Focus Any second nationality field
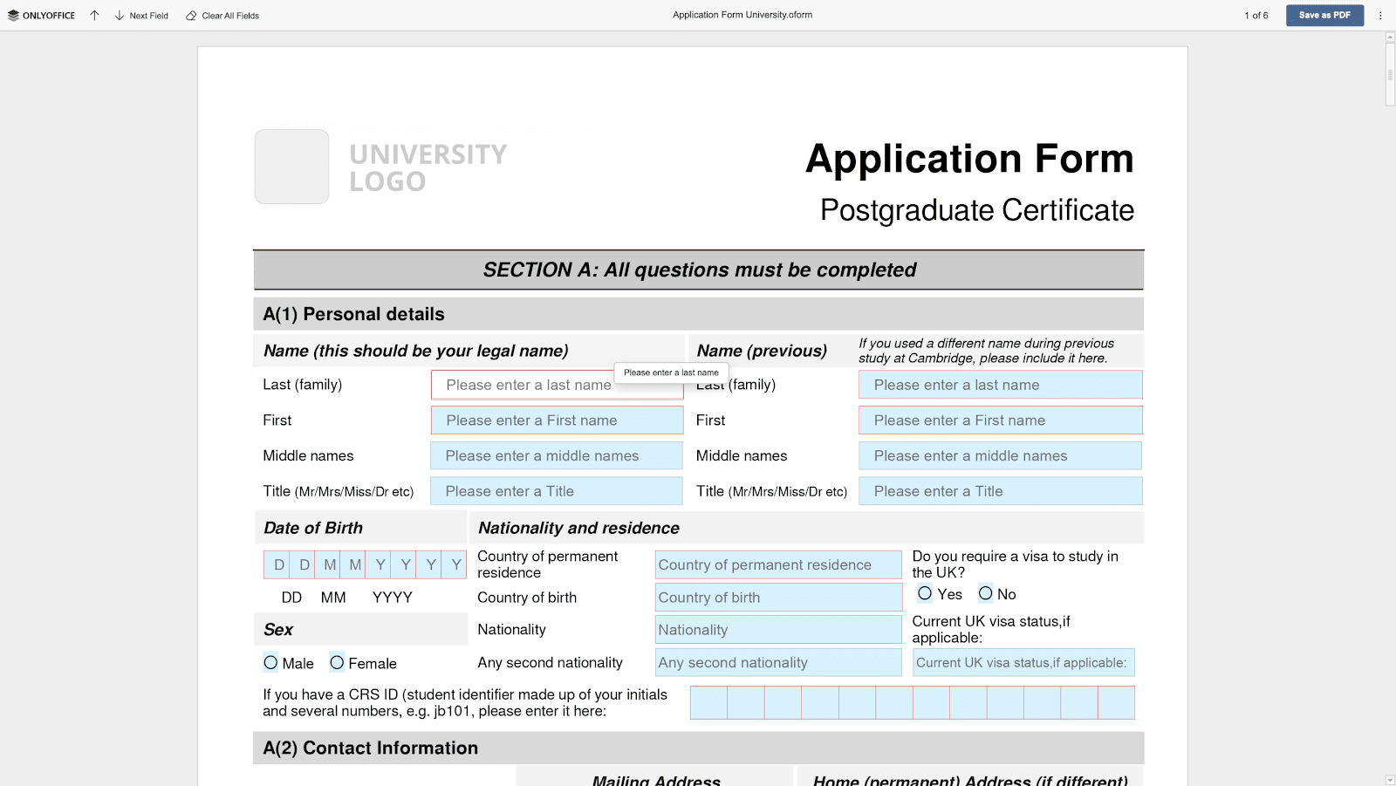1396x786 pixels. pyautogui.click(x=778, y=662)
